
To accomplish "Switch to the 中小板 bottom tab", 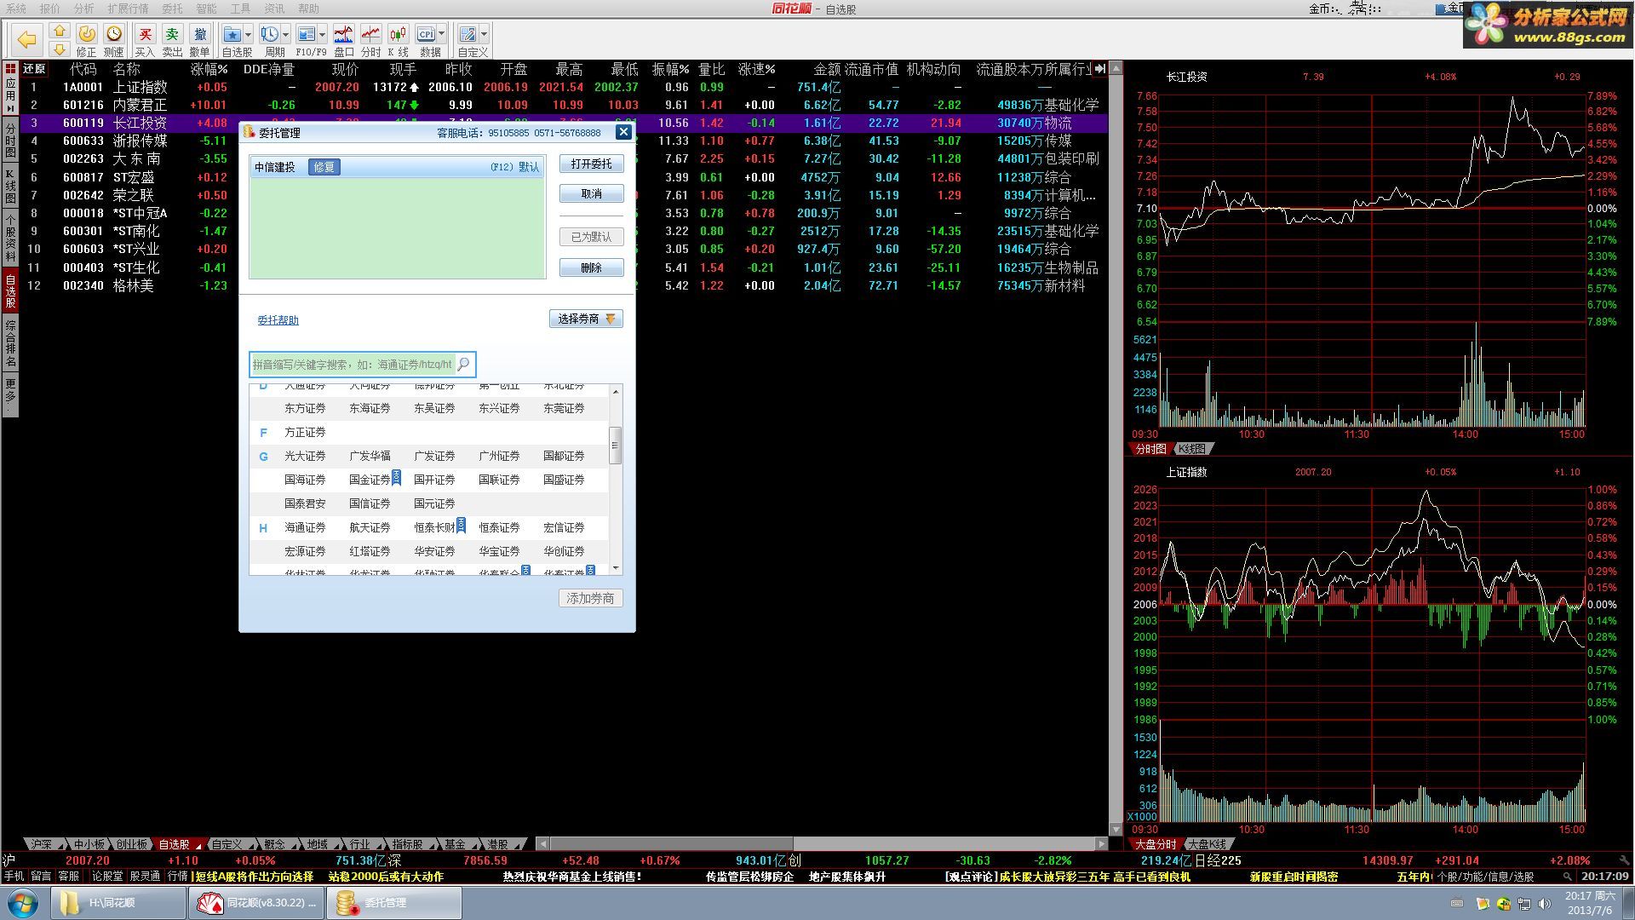I will pyautogui.click(x=89, y=844).
